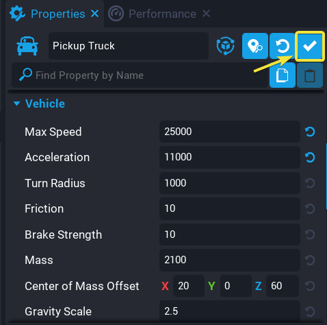Close the Performance tab
The height and width of the screenshot is (325, 327).
coord(206,14)
